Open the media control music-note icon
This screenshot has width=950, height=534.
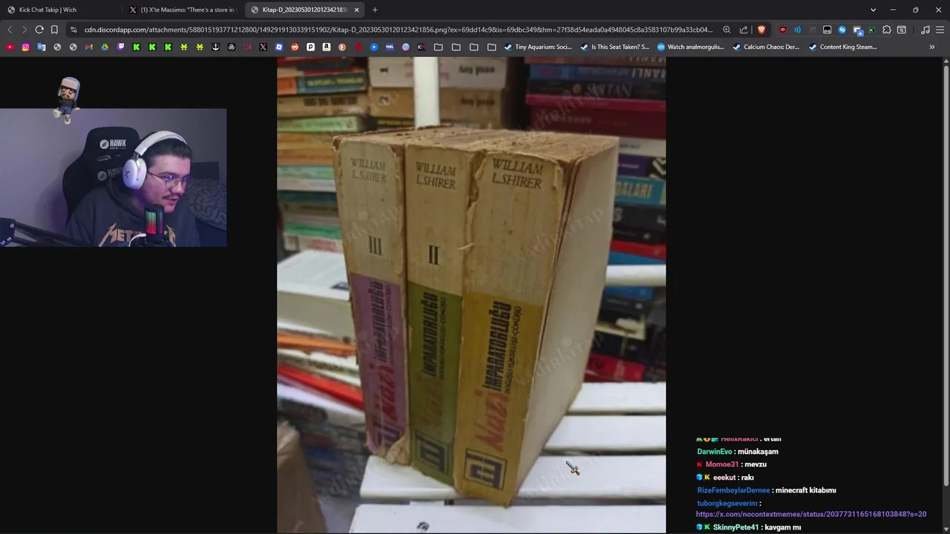925,30
